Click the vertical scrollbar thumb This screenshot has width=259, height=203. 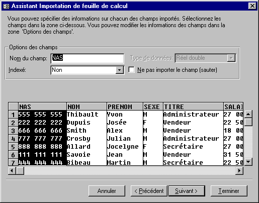[x=248, y=122]
